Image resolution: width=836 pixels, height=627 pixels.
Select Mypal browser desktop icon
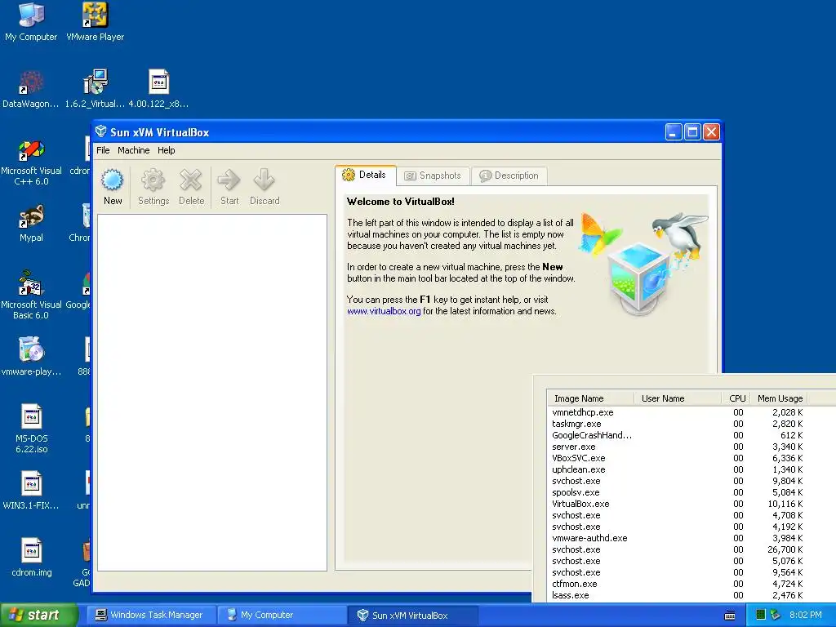click(x=31, y=224)
